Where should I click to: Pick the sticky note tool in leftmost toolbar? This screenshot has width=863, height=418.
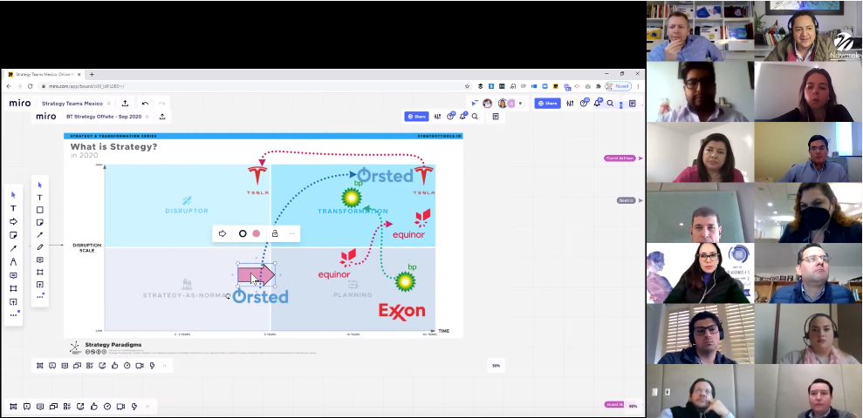(13, 235)
